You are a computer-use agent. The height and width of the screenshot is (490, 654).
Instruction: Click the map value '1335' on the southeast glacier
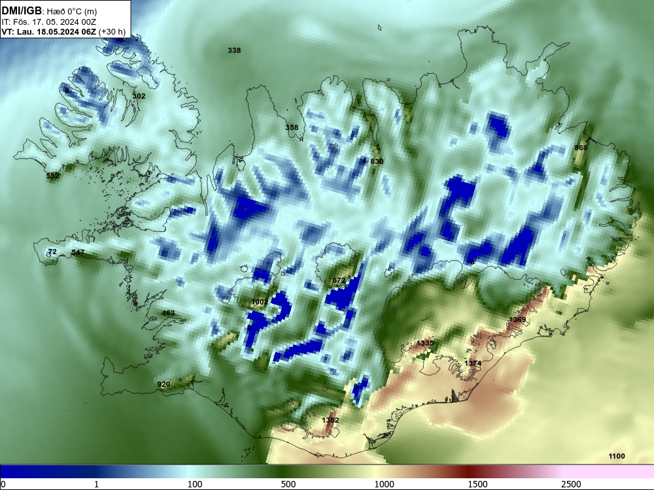pyautogui.click(x=425, y=343)
